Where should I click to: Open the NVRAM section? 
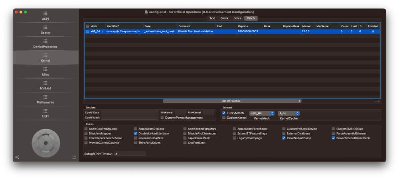(x=45, y=86)
